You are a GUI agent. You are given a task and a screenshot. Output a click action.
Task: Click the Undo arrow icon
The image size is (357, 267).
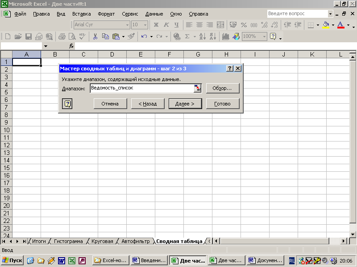point(144,36)
